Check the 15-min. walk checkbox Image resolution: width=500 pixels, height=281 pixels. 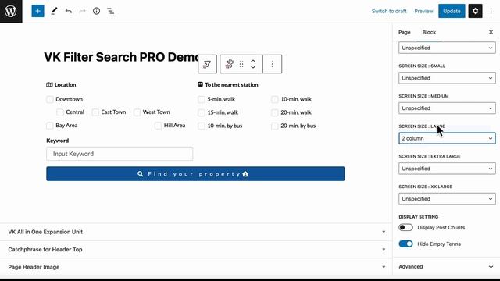202,112
